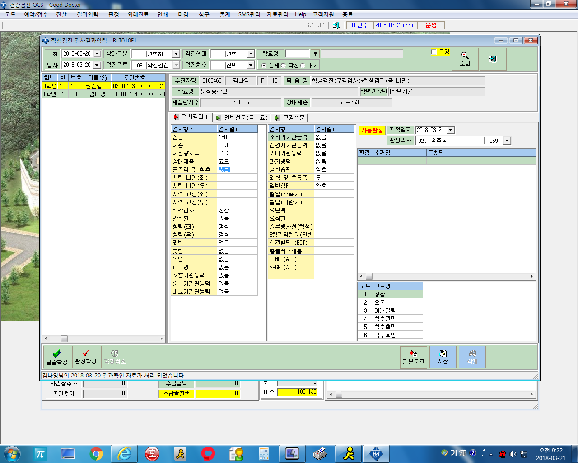Image resolution: width=578 pixels, height=470 pixels.
Task: Enable the 구강 checkbox
Action: coord(434,52)
